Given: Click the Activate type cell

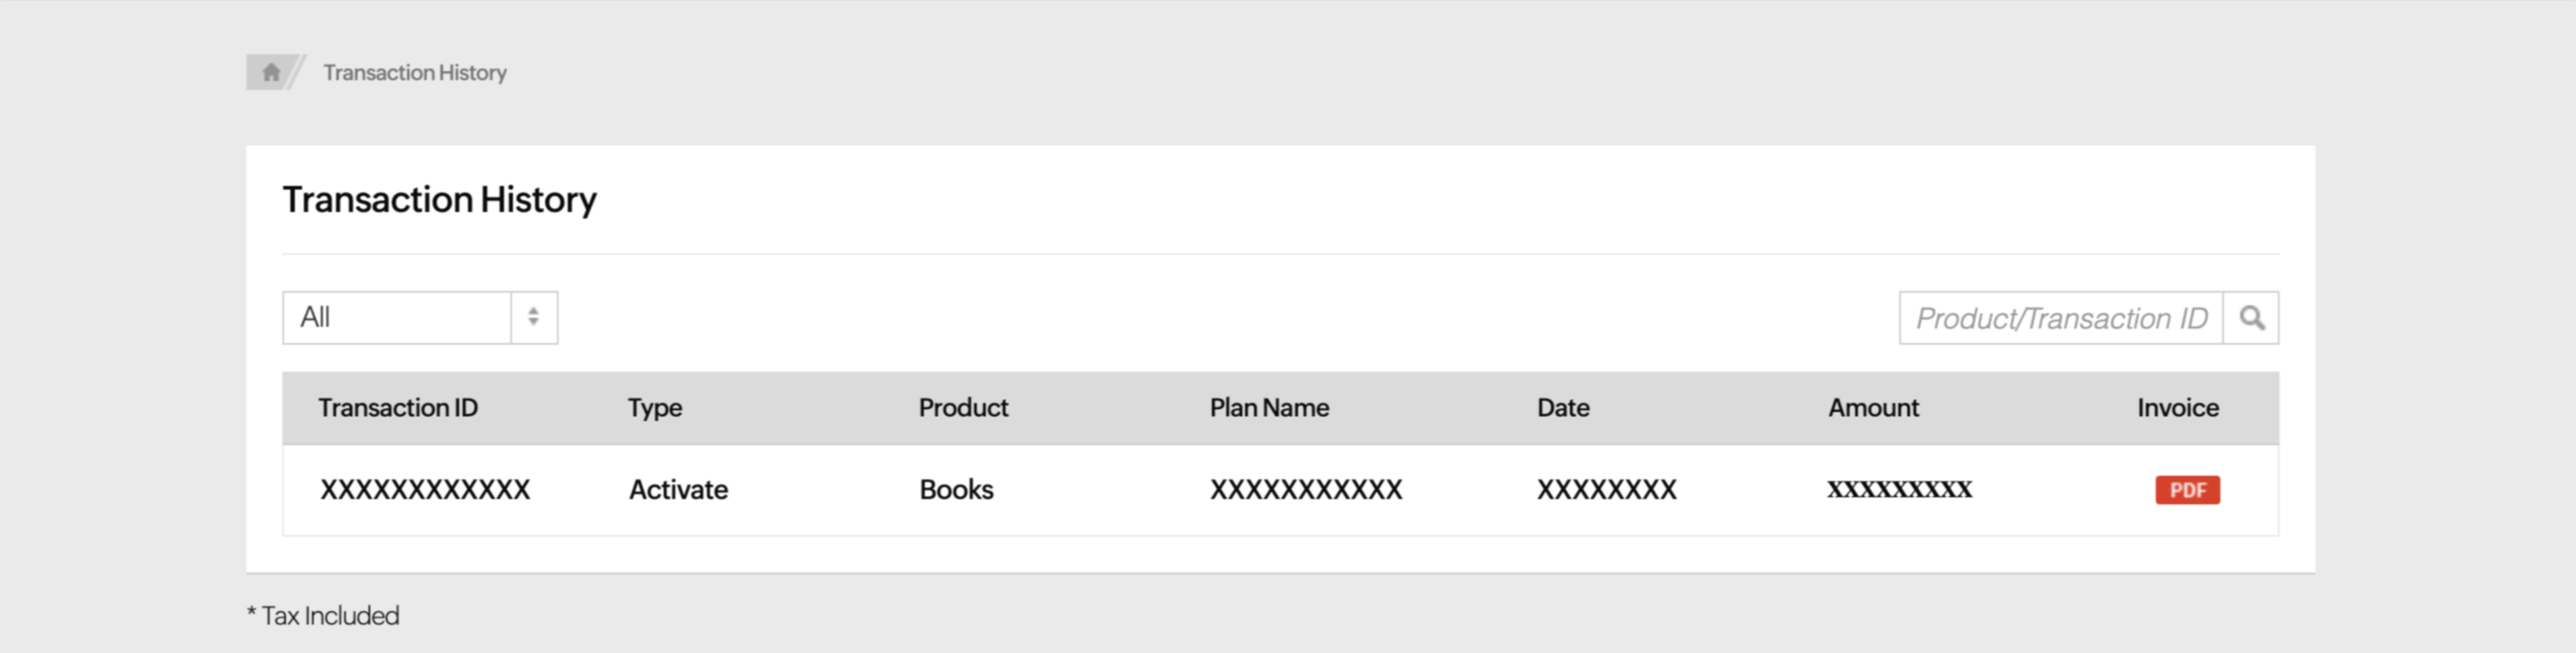Looking at the screenshot, I should pyautogui.click(x=678, y=490).
